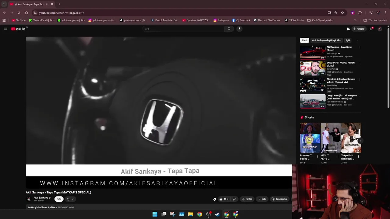Open the Snipping Tool on taskbar

pyautogui.click(x=173, y=214)
